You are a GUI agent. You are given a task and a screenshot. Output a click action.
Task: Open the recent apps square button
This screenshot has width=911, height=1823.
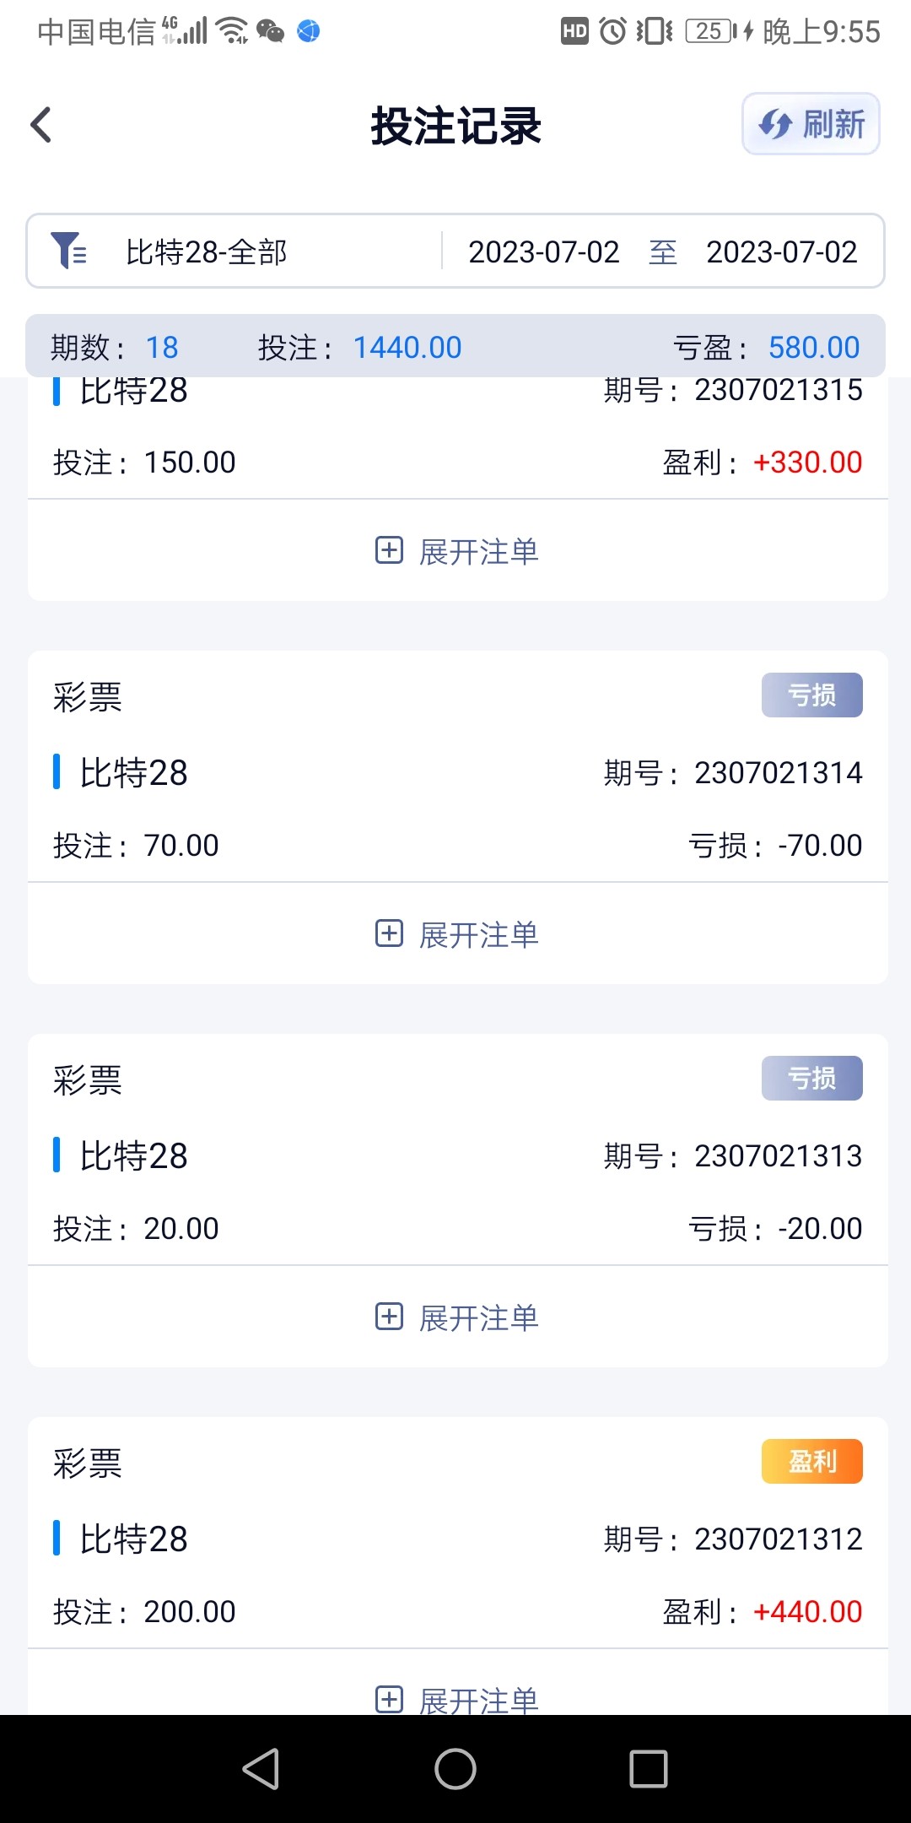[x=649, y=1769]
